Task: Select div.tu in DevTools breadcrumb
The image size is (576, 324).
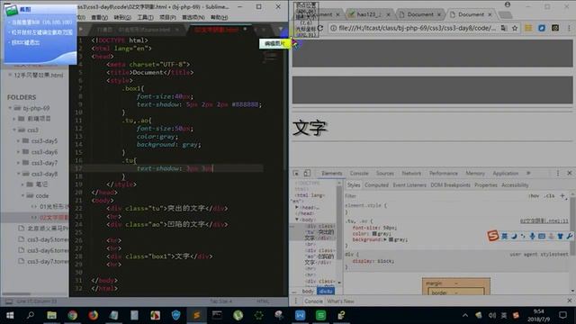Action: pyautogui.click(x=326, y=292)
